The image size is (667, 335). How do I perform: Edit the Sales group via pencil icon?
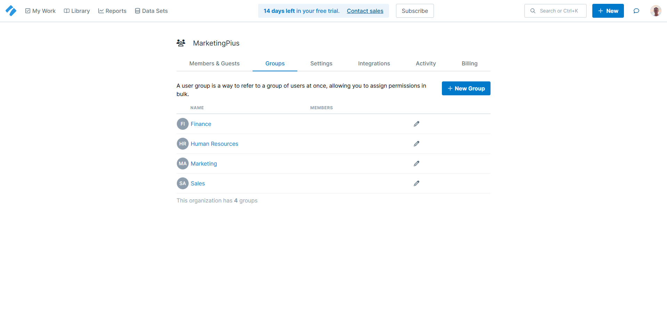click(x=416, y=183)
